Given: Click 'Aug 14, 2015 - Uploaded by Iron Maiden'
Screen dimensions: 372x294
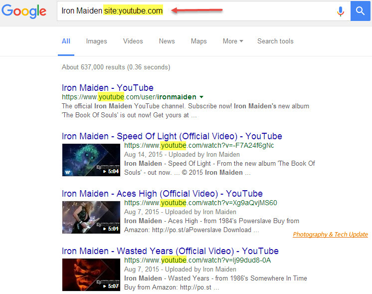Looking at the screenshot, I should (182, 155).
